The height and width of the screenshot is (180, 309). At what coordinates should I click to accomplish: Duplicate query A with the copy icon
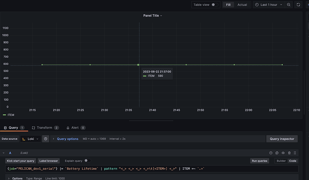(277, 153)
